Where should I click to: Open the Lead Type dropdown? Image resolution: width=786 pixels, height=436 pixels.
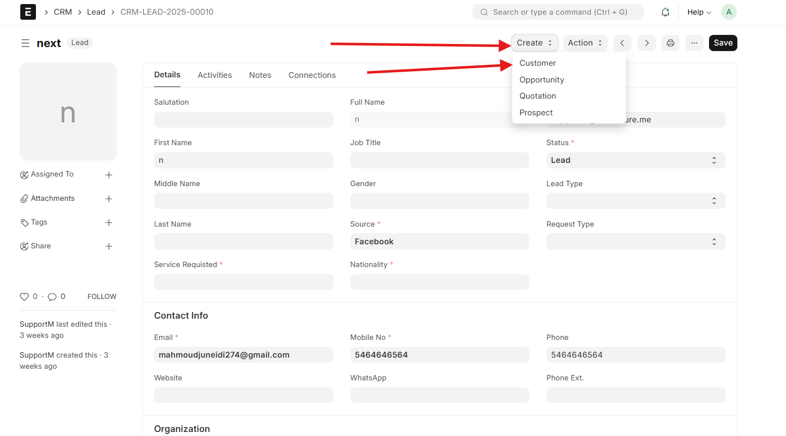pyautogui.click(x=636, y=201)
